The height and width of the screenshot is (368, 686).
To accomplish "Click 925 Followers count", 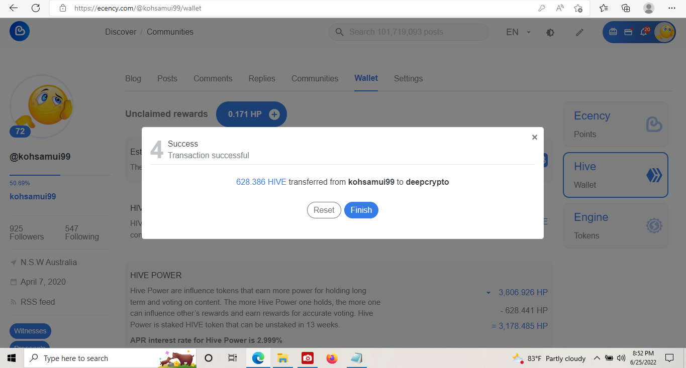I will (27, 232).
